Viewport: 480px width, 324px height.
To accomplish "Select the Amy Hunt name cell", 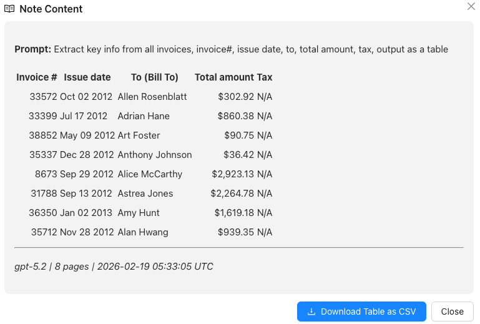I will [139, 213].
